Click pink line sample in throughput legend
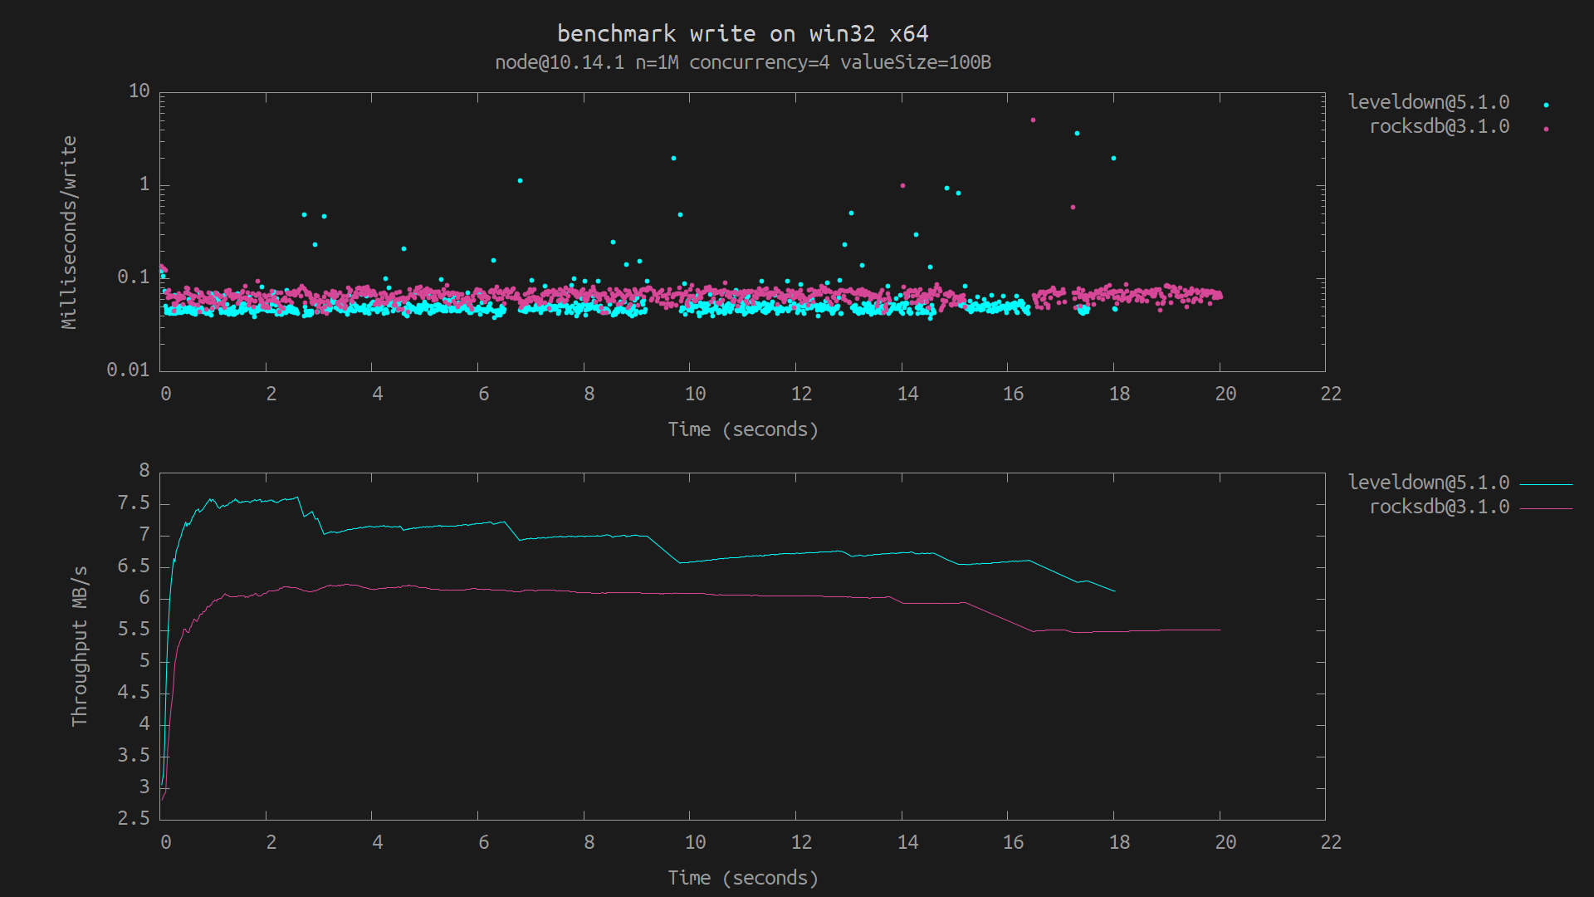This screenshot has width=1594, height=897. coord(1546,508)
